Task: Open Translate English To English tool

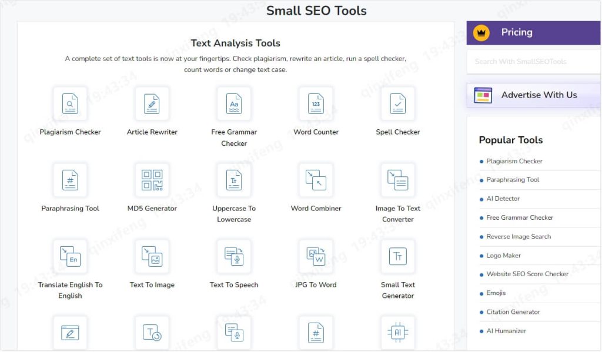Action: pyautogui.click(x=70, y=256)
